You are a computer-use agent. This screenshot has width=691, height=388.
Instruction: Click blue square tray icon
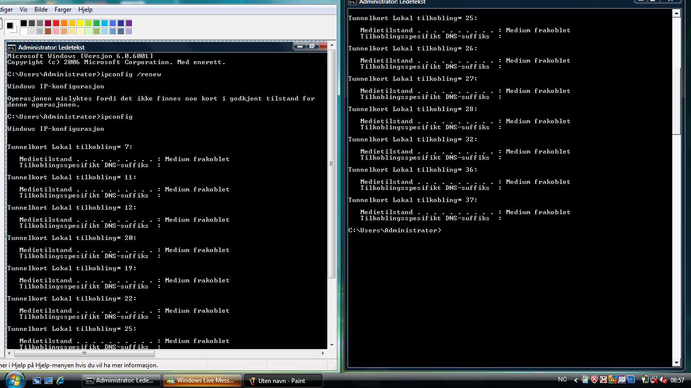pos(631,380)
